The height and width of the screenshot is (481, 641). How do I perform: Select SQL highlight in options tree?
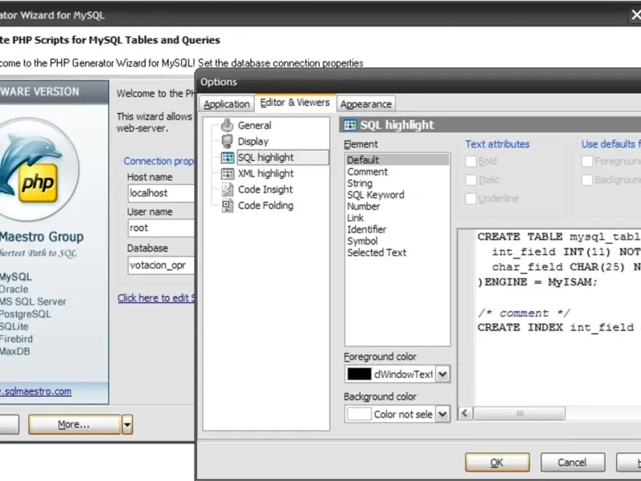(283, 157)
